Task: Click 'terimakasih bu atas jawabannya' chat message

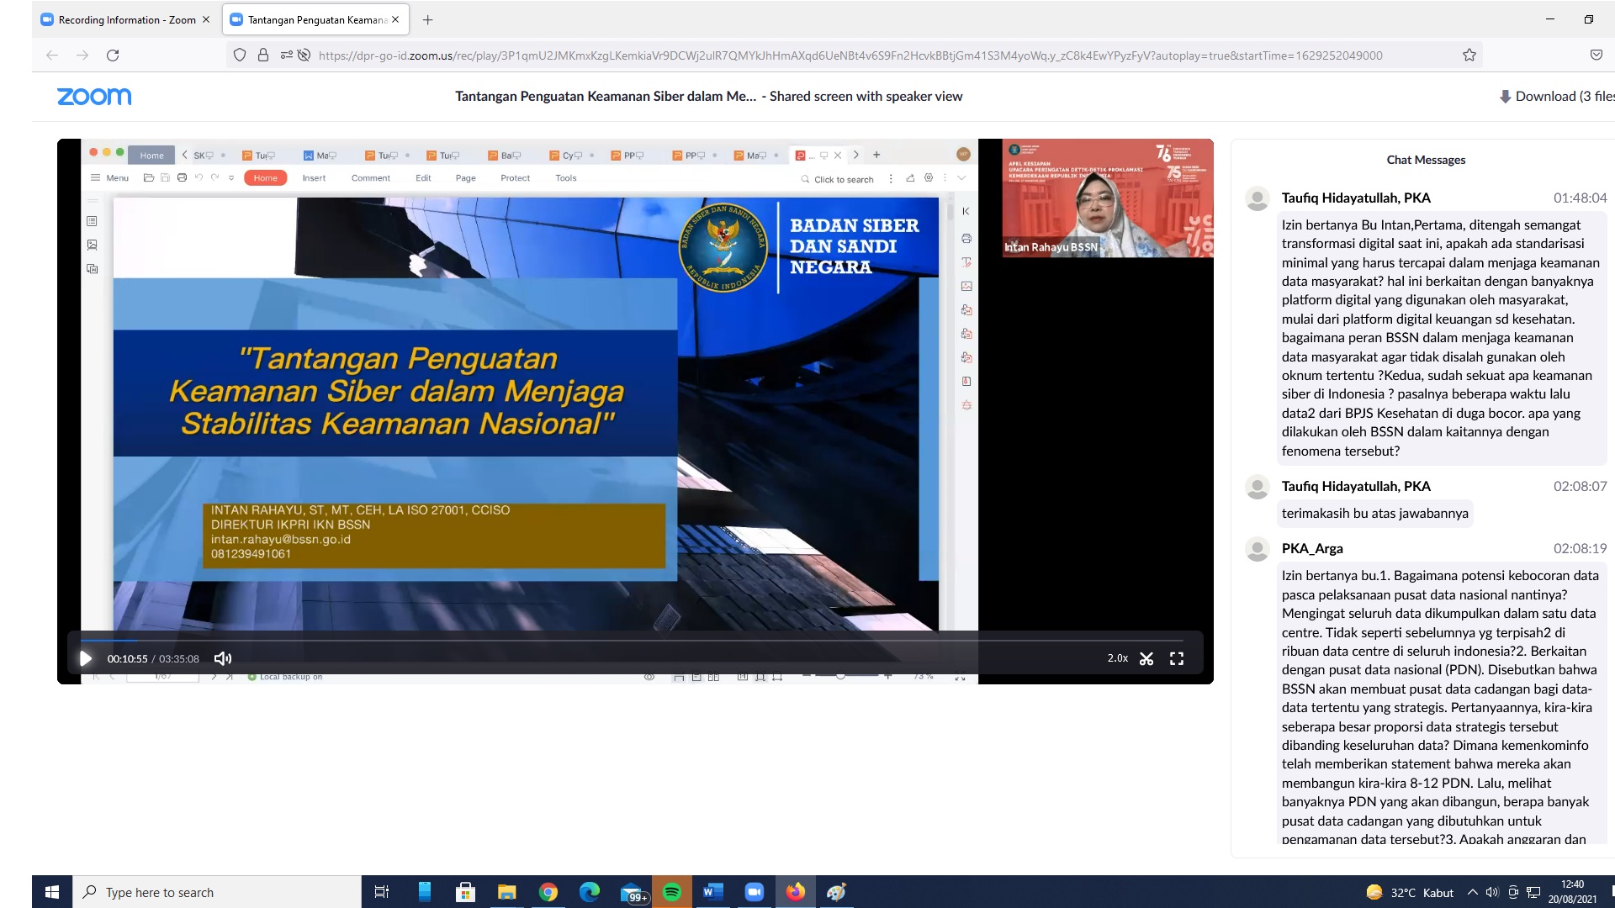Action: tap(1374, 514)
